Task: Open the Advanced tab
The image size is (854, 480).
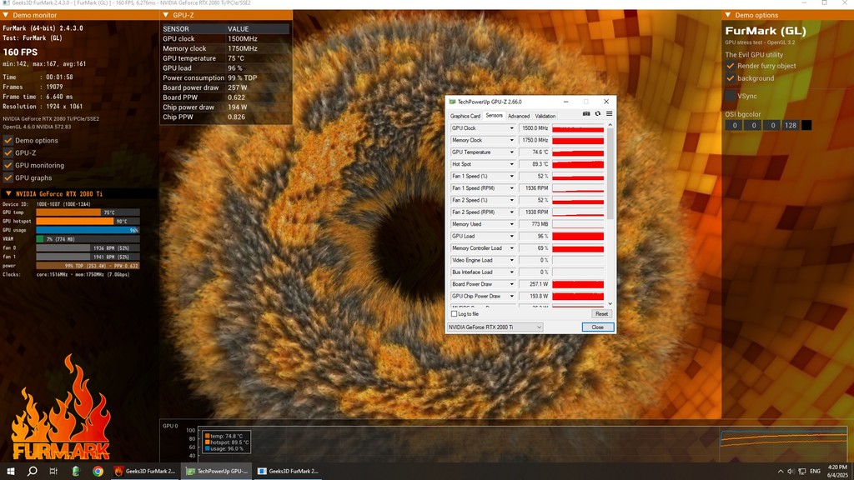Action: tap(519, 116)
